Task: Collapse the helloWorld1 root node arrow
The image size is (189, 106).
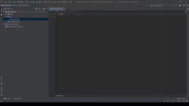Action: pos(4,12)
